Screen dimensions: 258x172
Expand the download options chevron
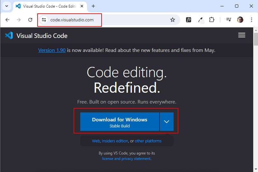coord(167,122)
